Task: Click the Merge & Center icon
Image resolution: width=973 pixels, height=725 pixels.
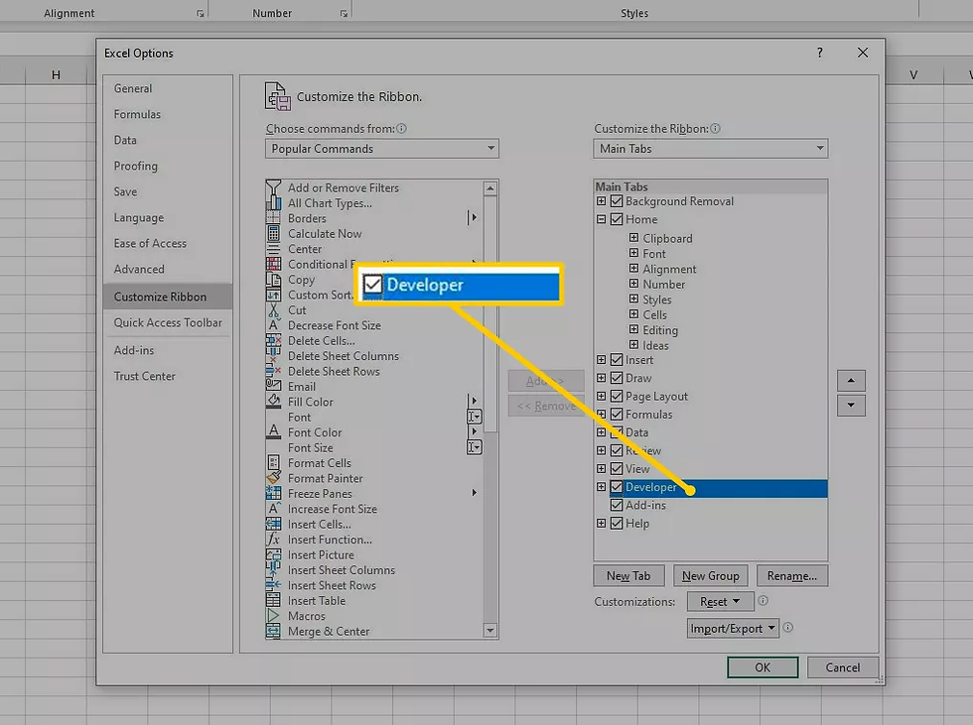Action: (x=273, y=632)
